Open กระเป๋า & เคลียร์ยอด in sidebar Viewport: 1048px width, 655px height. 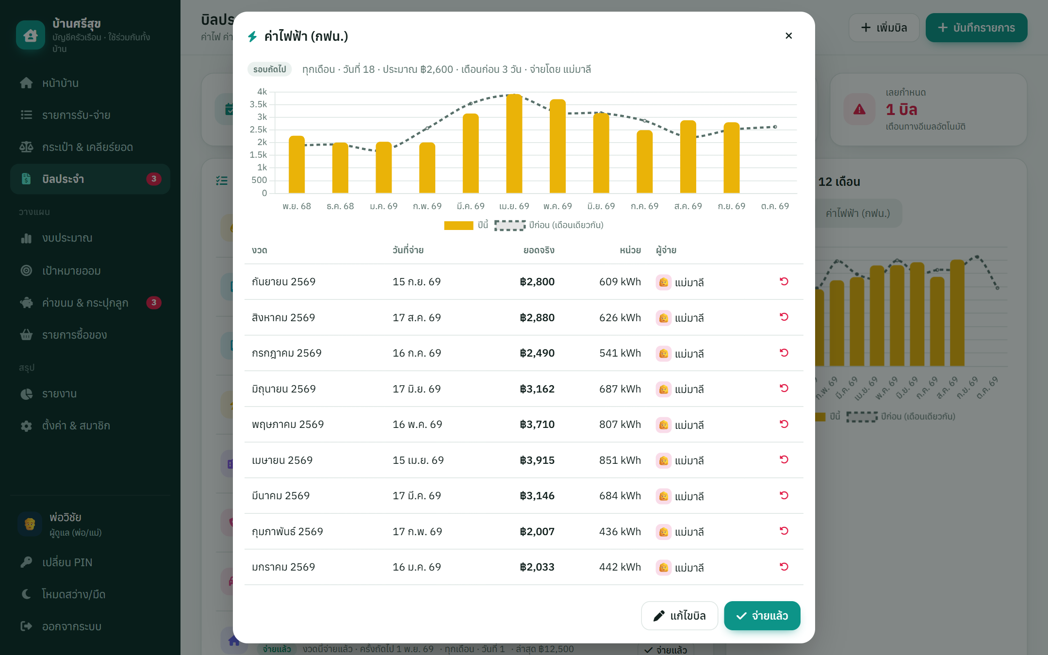tap(90, 147)
